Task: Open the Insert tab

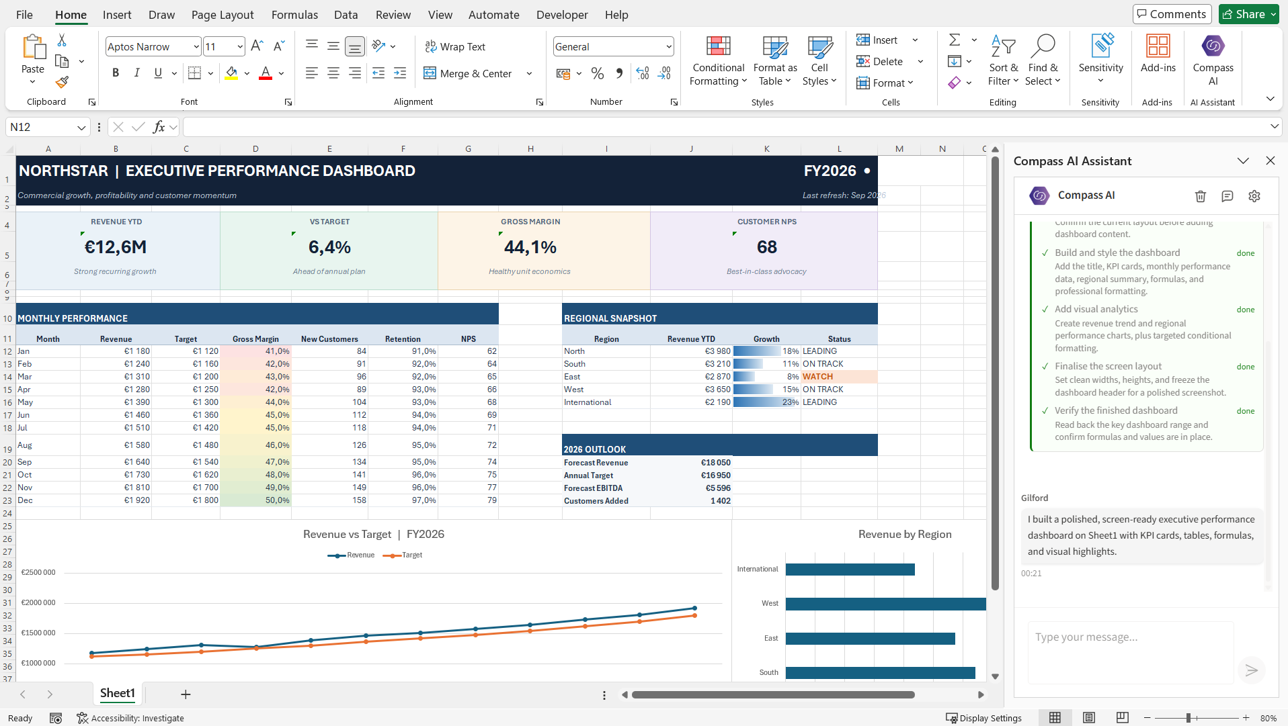Action: click(117, 15)
